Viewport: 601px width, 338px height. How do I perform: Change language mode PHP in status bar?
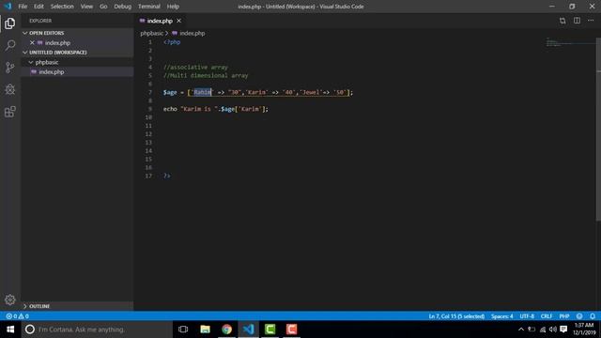564,316
